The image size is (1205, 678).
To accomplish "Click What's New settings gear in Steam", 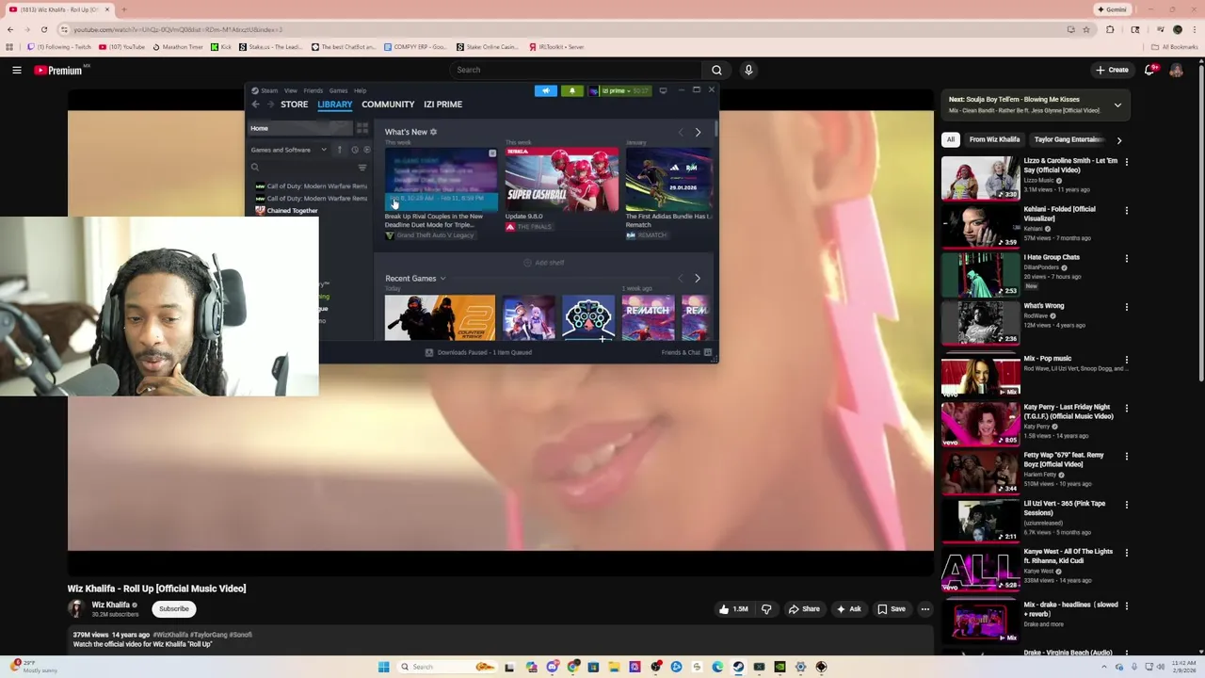I will 433,132.
